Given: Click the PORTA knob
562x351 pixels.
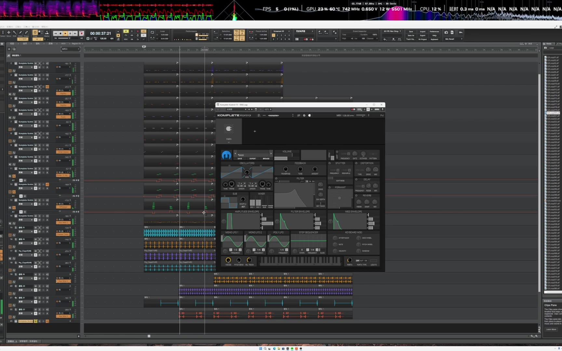Looking at the screenshot, I should [349, 260].
